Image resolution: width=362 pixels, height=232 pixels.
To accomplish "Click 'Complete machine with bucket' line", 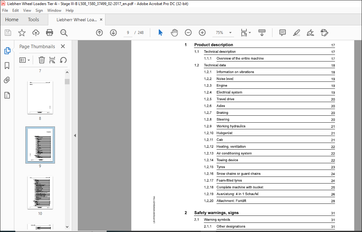I will 240,187.
